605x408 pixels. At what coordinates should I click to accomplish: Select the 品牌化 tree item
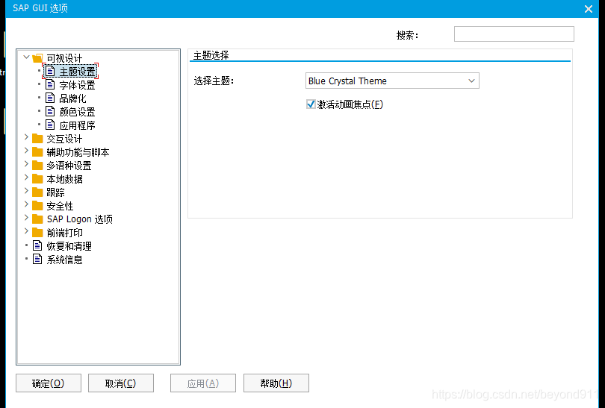tap(72, 98)
